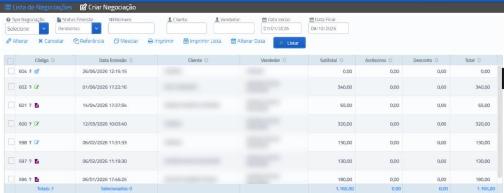Click the Totais: 7 footer text
Image resolution: width=504 pixels, height=193 pixels.
(45, 189)
